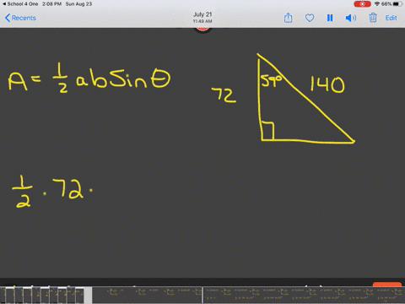Tap the Wi-Fi status icon
This screenshot has height=304, width=405.
pos(377,4)
